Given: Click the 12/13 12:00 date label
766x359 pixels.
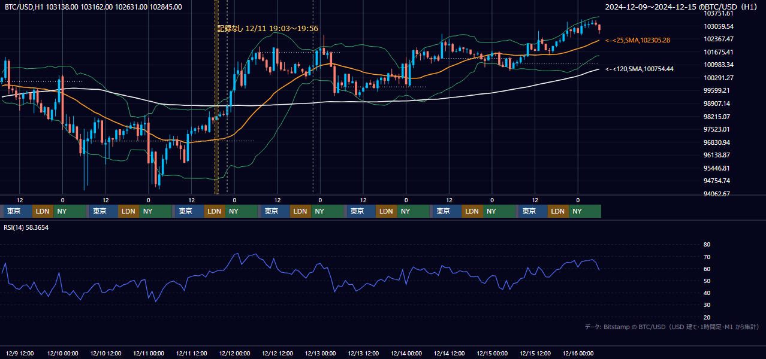Looking at the screenshot, I should [x=363, y=353].
